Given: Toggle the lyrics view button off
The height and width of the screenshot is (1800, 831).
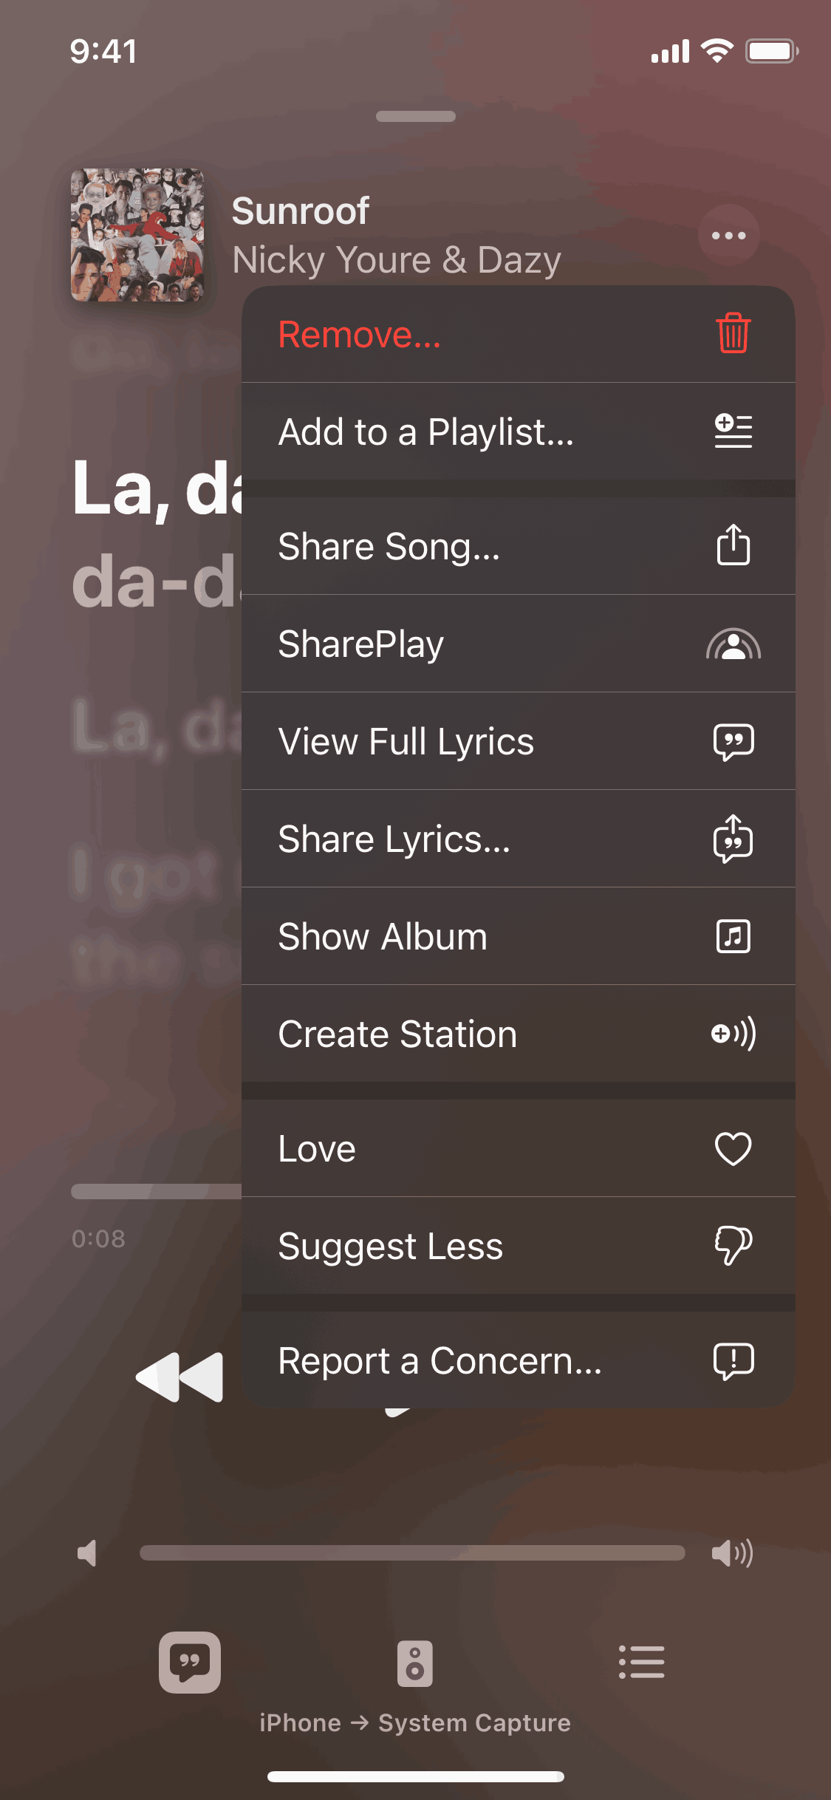Looking at the screenshot, I should (x=190, y=1662).
